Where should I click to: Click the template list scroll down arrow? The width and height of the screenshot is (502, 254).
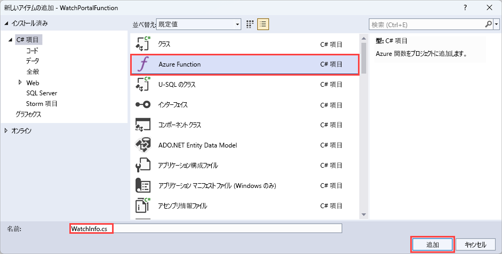364,215
